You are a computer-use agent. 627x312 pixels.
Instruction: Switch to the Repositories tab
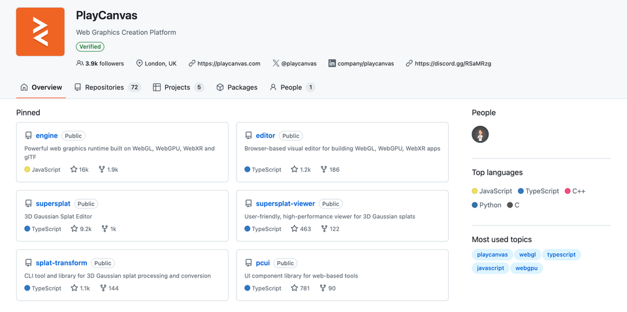point(108,87)
